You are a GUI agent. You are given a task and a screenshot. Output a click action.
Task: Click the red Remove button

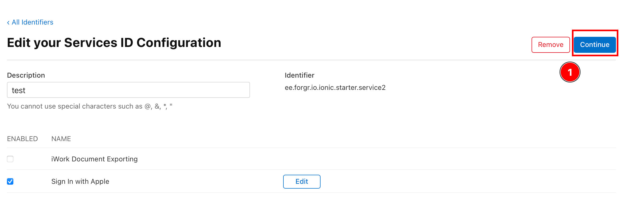tap(550, 45)
